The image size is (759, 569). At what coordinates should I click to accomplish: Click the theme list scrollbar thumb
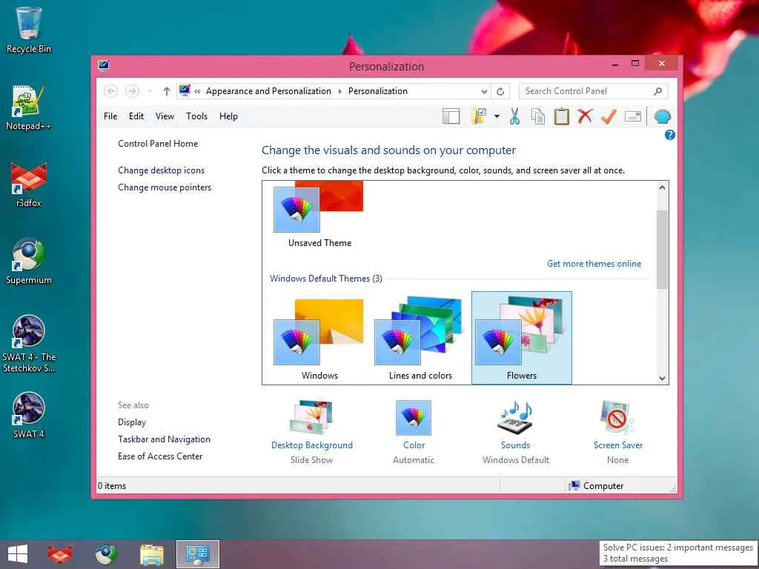click(x=662, y=250)
